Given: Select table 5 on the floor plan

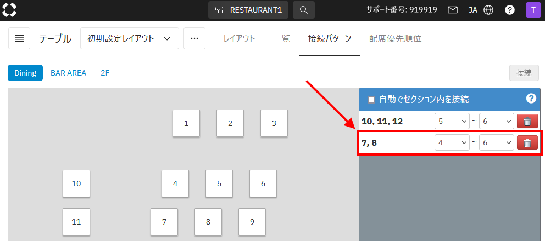Looking at the screenshot, I should coord(219,183).
